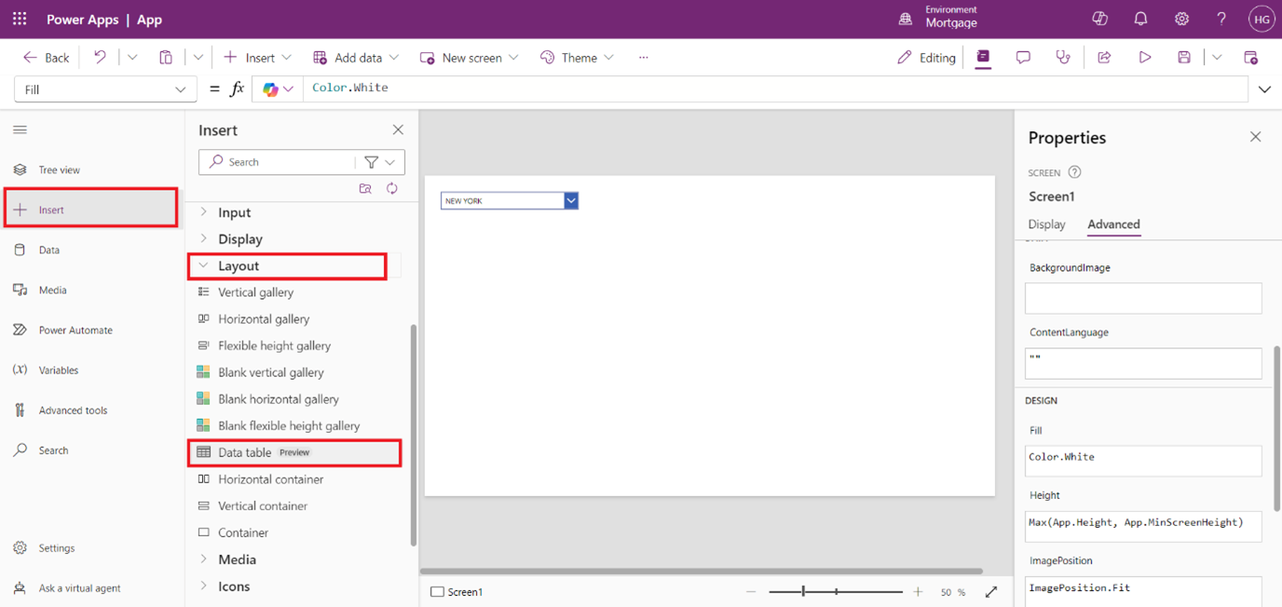Expand the Input category
Screen dimensions: 1282x607
[234, 213]
